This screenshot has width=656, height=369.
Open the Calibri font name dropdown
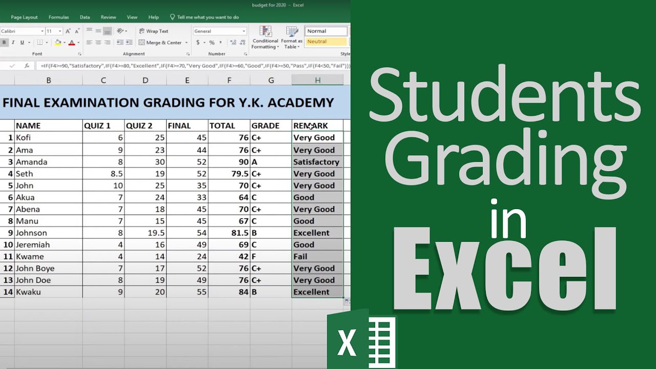42,31
